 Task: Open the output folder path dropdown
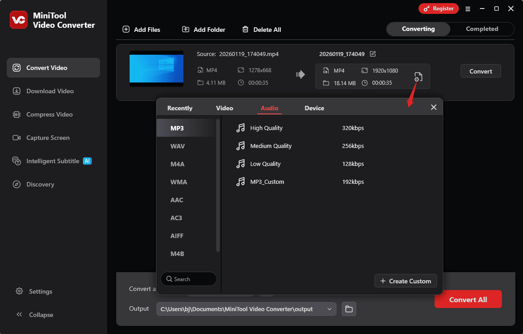coord(330,309)
